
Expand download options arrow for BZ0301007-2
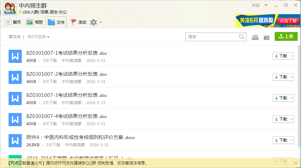[291, 77]
